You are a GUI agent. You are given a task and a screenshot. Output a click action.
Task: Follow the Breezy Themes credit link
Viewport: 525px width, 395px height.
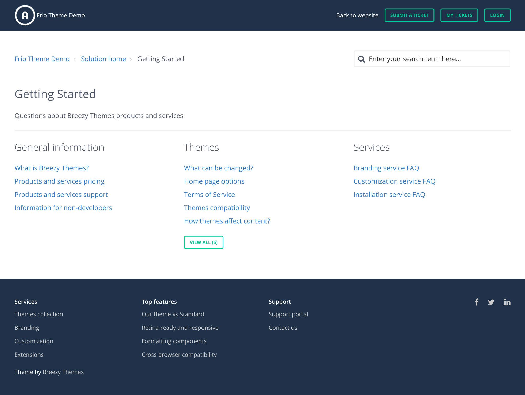pyautogui.click(x=63, y=372)
